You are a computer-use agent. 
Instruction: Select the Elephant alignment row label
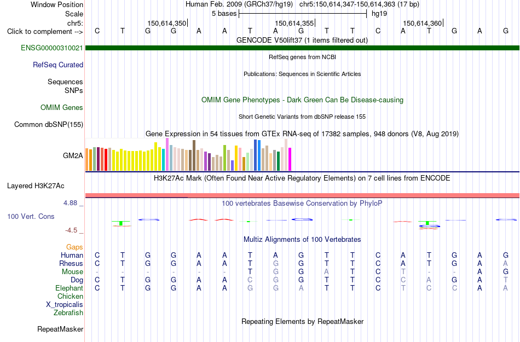(70, 288)
